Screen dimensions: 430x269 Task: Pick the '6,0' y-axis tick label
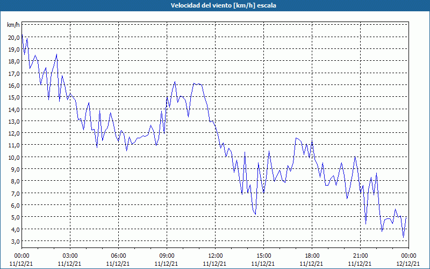15,206
